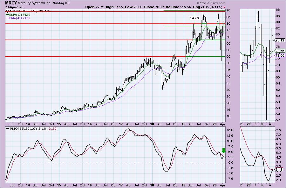Viewport: 286px width, 188px height.
Task: Click the EMA(17) 74.66 legend entry
Action: coord(18,15)
